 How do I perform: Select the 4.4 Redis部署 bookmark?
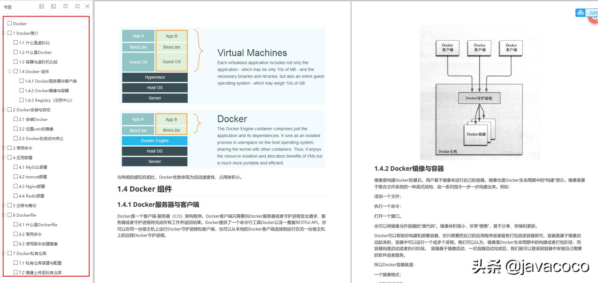coord(31,196)
